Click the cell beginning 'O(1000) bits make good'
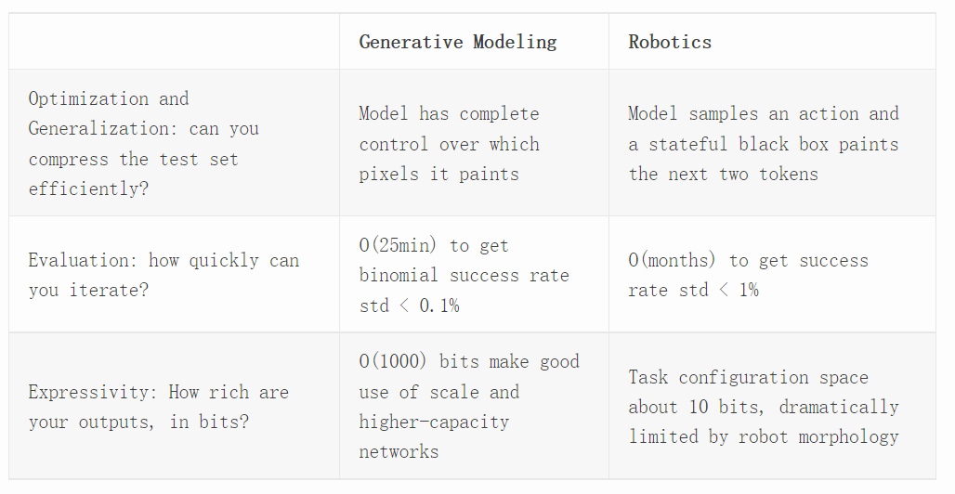The height and width of the screenshot is (494, 955). coord(469,407)
